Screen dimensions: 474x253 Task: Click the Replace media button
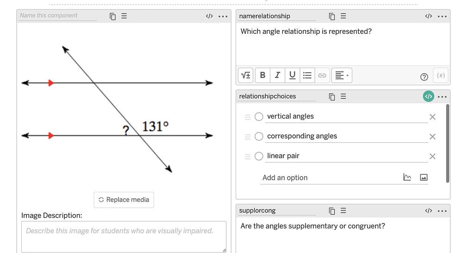pyautogui.click(x=124, y=200)
